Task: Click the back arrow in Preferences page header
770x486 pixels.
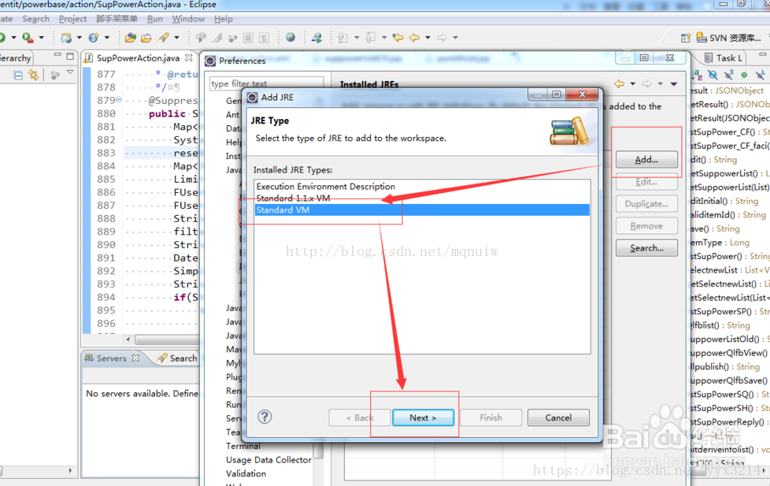Action: pos(620,83)
